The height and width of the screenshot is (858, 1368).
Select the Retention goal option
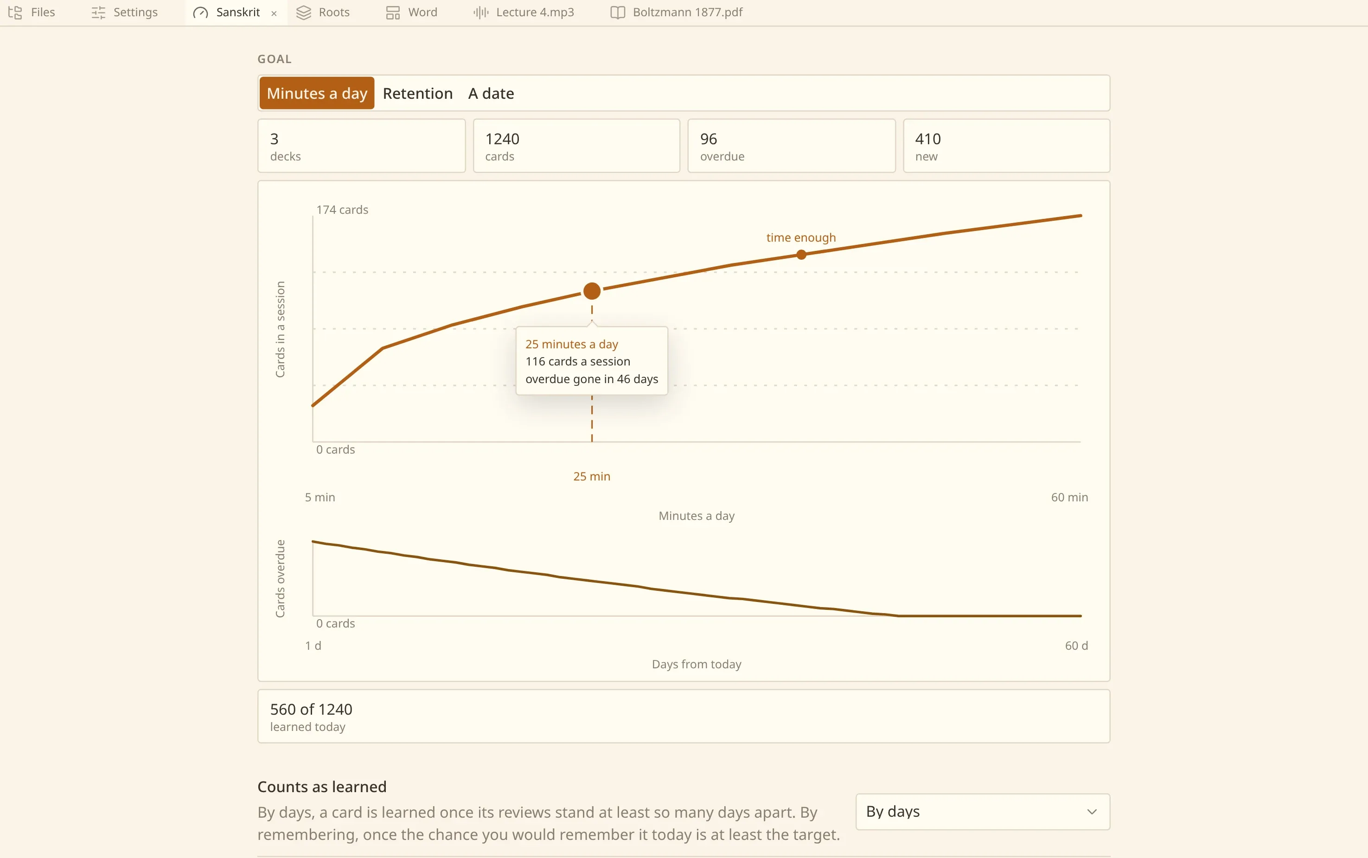click(x=418, y=93)
